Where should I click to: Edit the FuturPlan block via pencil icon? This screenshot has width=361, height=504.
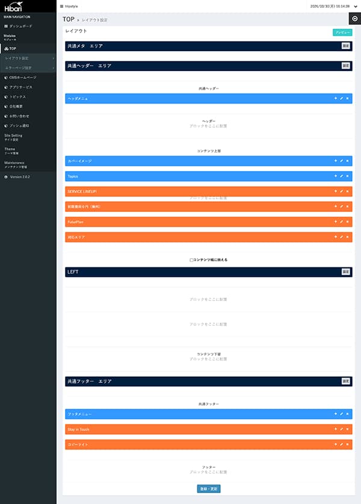click(x=341, y=222)
